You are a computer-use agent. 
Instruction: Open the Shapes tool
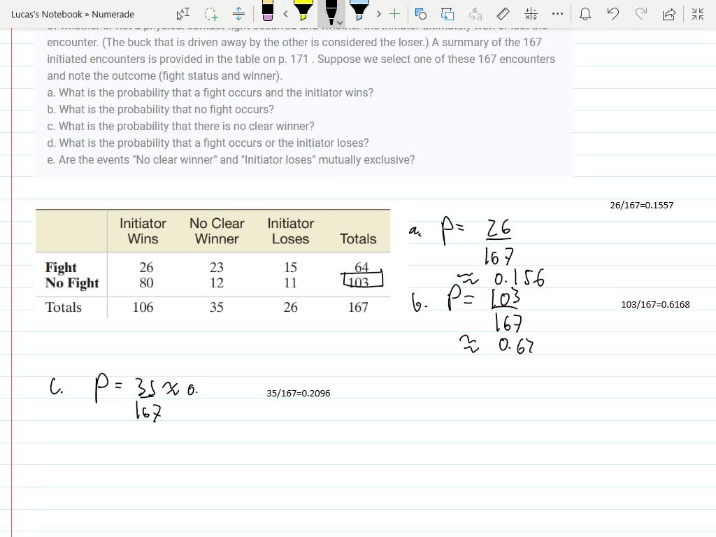421,14
